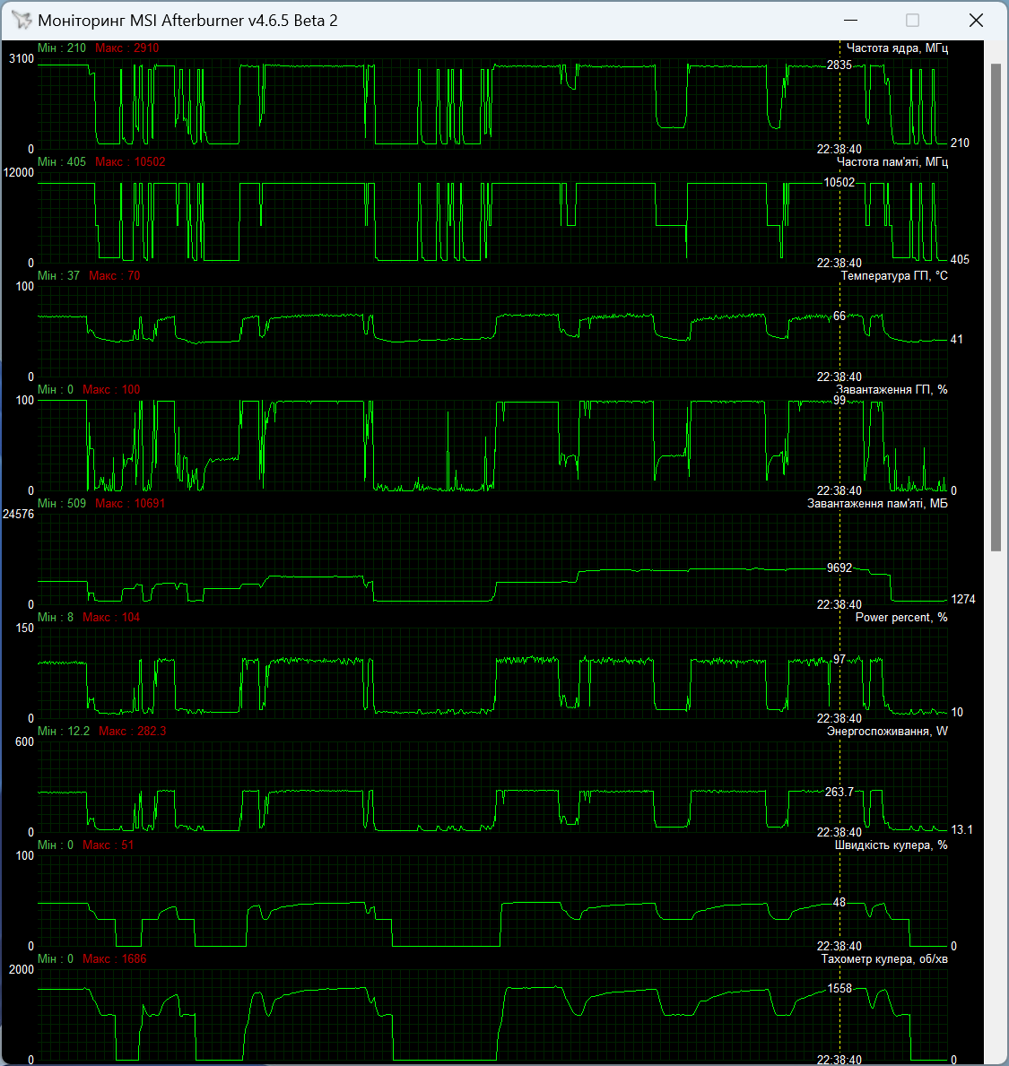1009x1066 pixels.
Task: Click the 99 marker value on GPU load graph
Action: coord(839,401)
